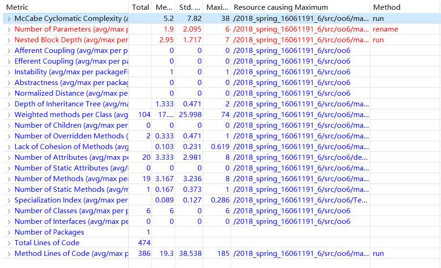Expand the Instability metric row

click(x=9, y=72)
